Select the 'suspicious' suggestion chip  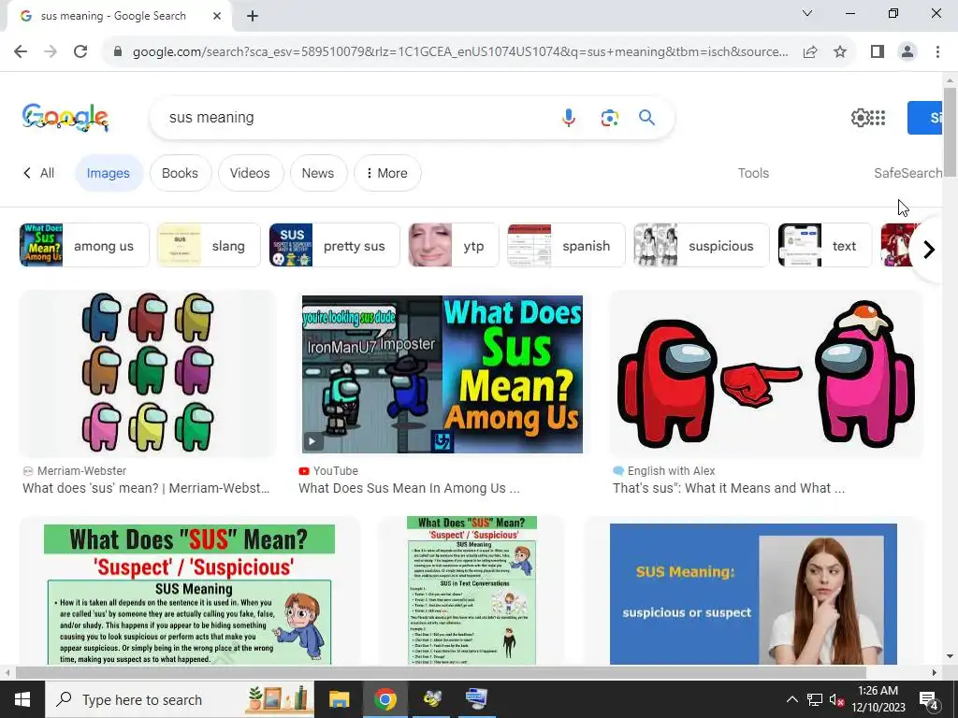pyautogui.click(x=701, y=246)
